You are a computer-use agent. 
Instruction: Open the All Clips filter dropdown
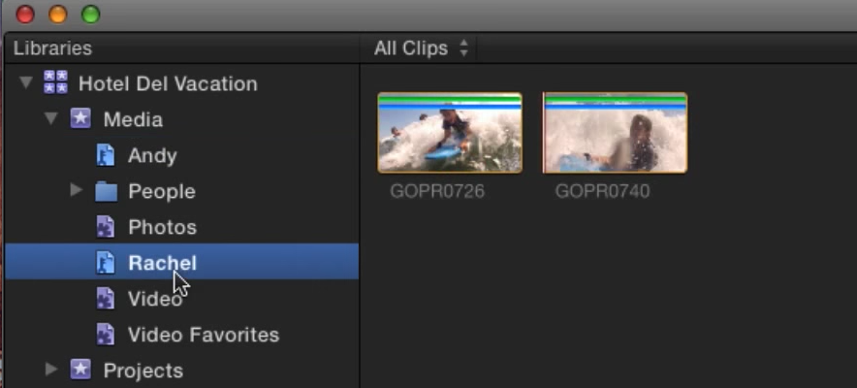(421, 48)
